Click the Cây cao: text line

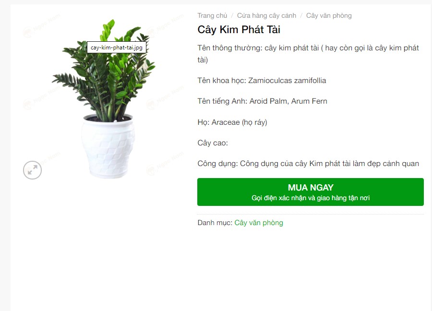213,143
